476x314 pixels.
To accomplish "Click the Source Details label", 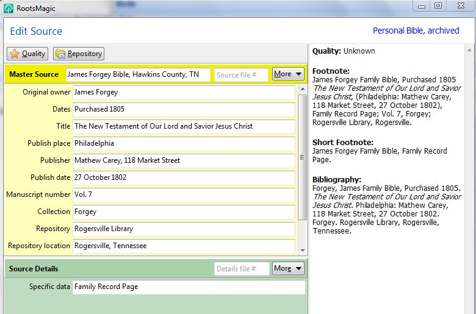I will 34,269.
